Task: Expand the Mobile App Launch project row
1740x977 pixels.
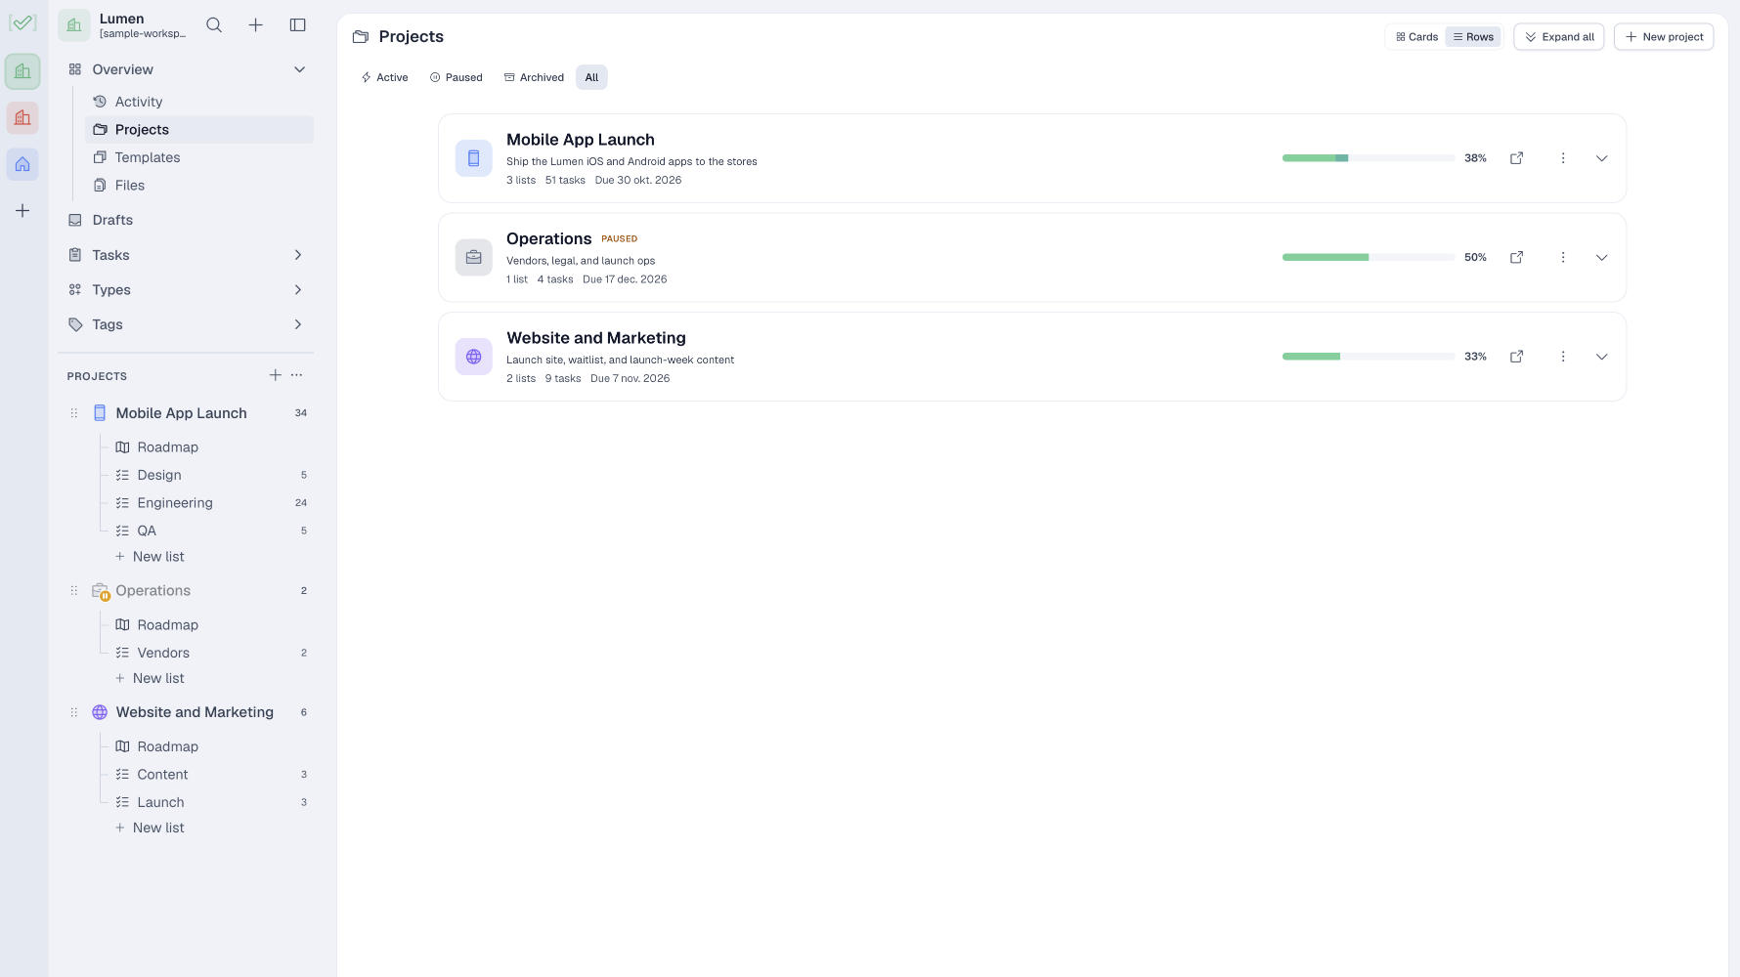Action: 1602,158
